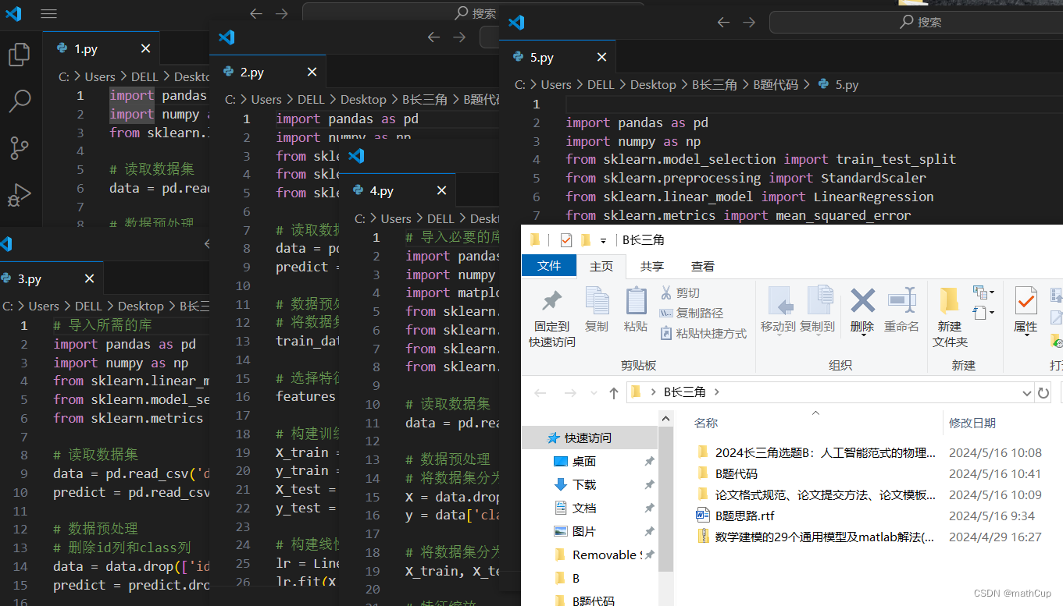1063x606 pixels.
Task: Open Run and Debug in the VS Code activity bar
Action: (x=19, y=194)
